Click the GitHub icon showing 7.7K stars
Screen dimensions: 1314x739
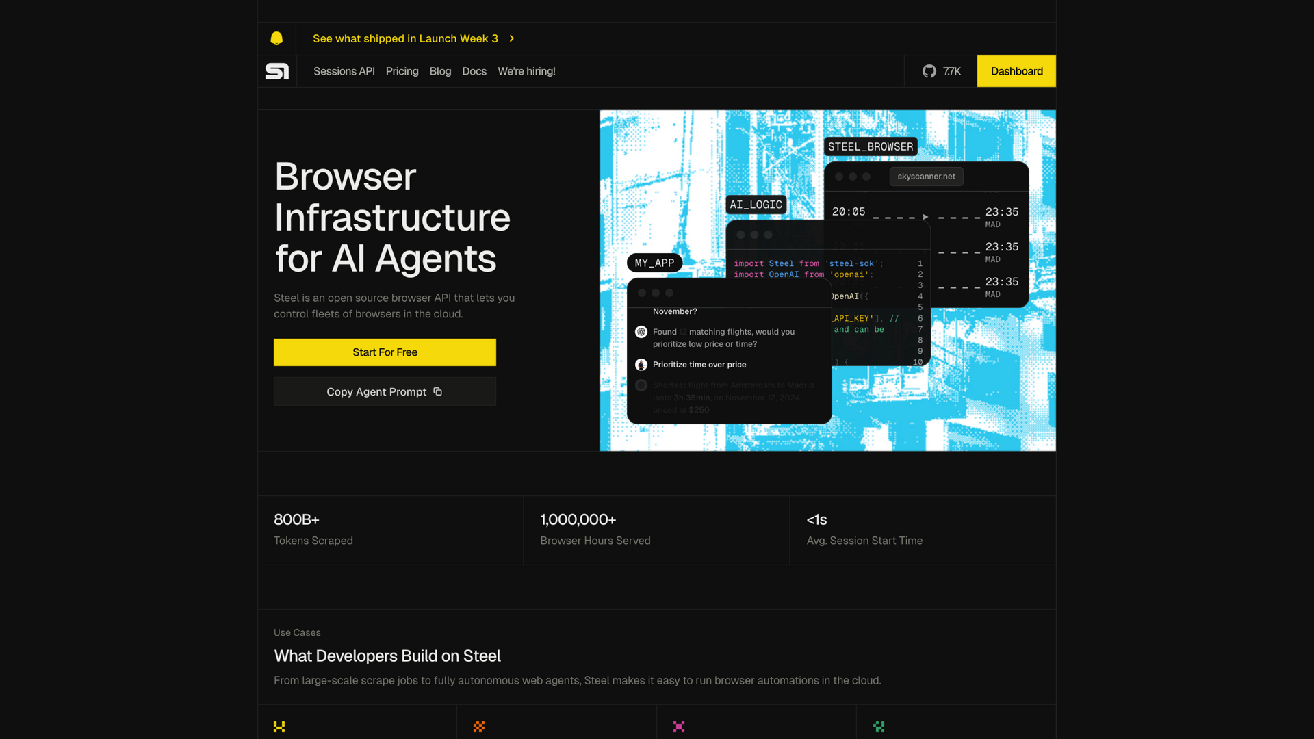(929, 71)
